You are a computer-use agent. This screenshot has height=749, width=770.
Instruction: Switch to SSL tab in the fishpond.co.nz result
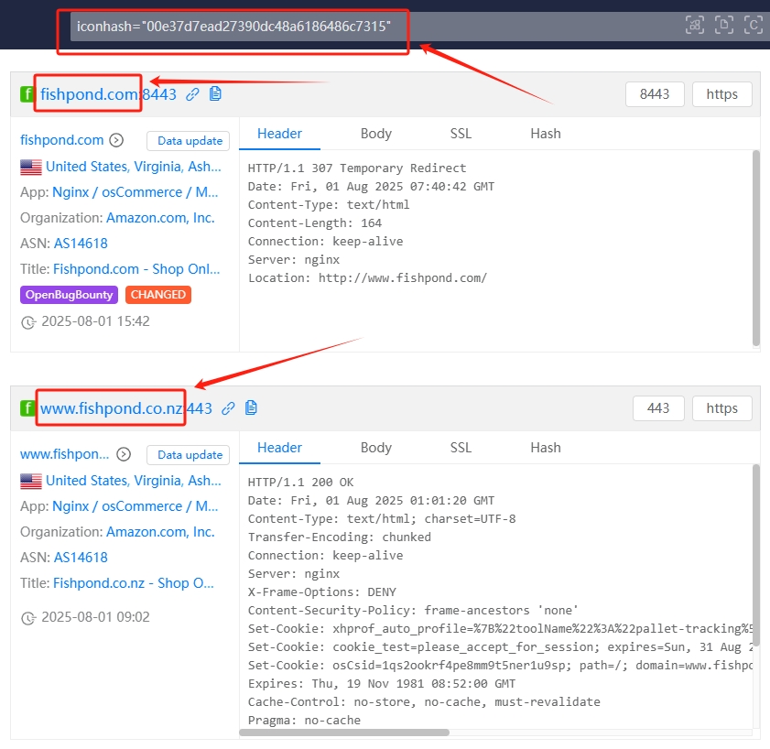[461, 448]
